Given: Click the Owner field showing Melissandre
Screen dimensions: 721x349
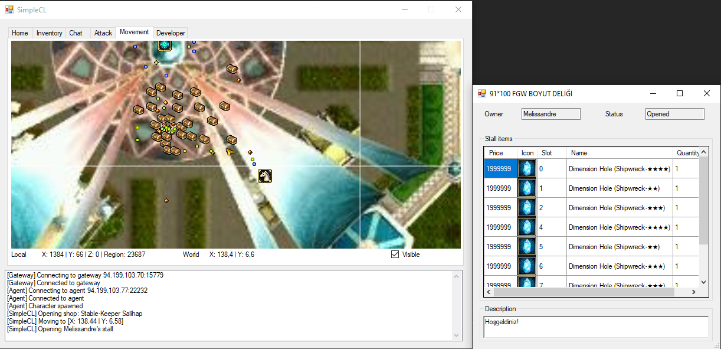Looking at the screenshot, I should click(x=551, y=114).
